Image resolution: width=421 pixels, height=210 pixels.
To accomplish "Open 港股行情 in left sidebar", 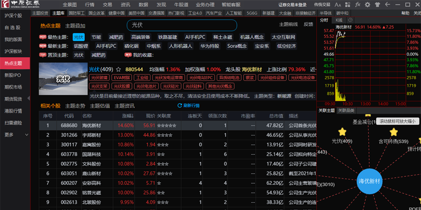I will coord(13,111).
